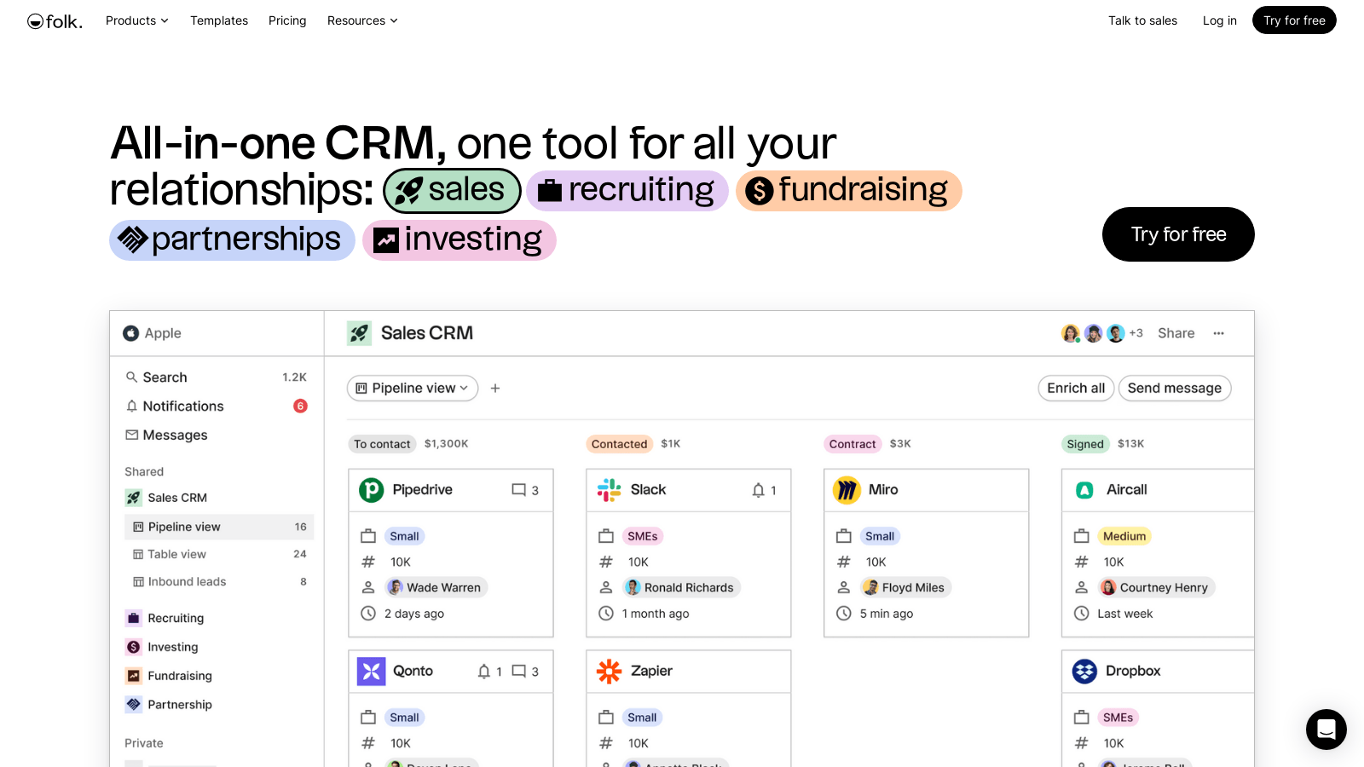Click the SMEs tag on Slack card
Viewport: 1364px width, 767px height.
(643, 536)
